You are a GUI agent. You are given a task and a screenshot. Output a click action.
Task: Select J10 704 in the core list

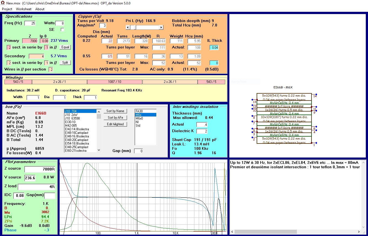(80, 111)
